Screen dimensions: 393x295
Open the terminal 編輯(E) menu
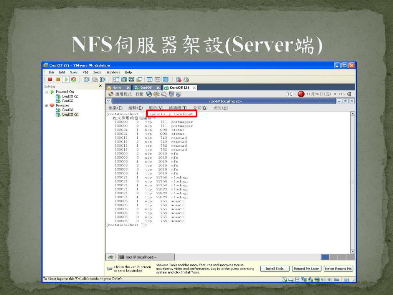(x=135, y=108)
